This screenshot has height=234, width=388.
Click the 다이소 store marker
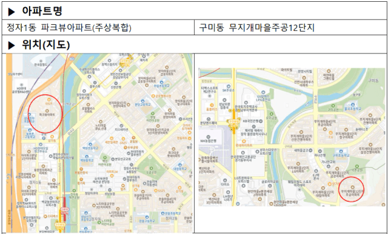[225, 181]
